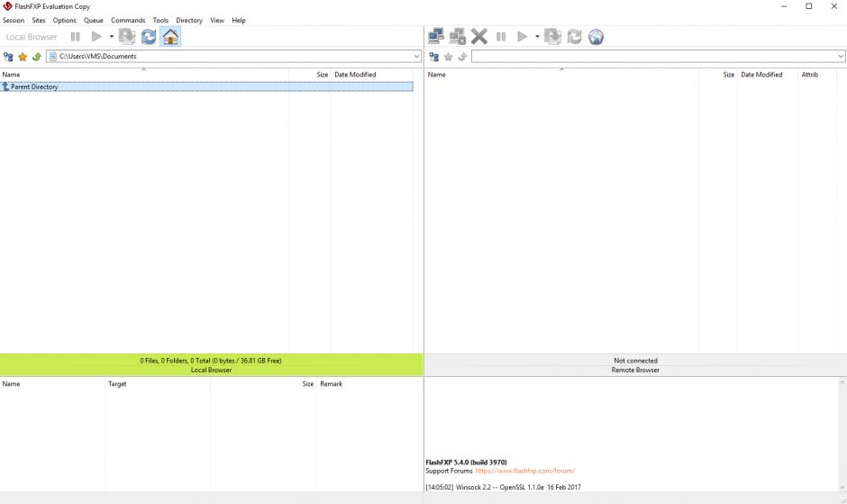The height and width of the screenshot is (504, 847).
Task: Open the Tools menu
Action: coord(160,20)
